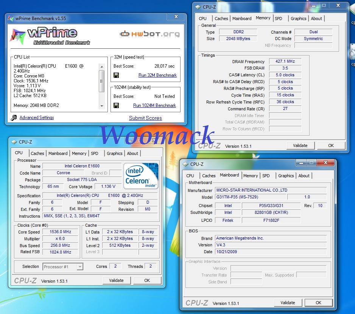Click the Bus Speed value 256.0 MHz

[x=60, y=245]
